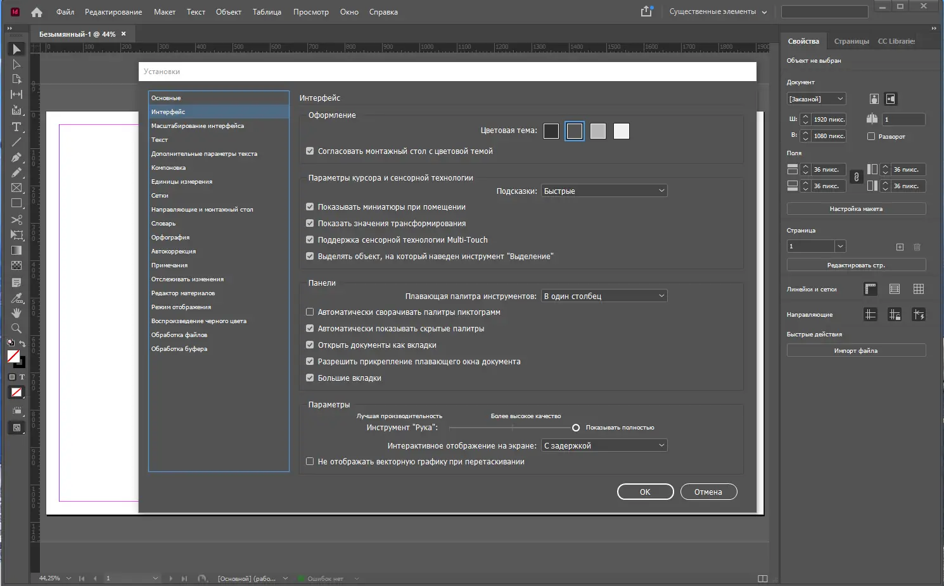Pick the Scissors tool
The image size is (944, 586).
16,219
